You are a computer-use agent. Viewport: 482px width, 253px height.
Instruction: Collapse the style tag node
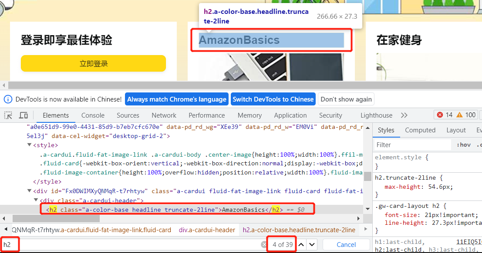pos(30,145)
